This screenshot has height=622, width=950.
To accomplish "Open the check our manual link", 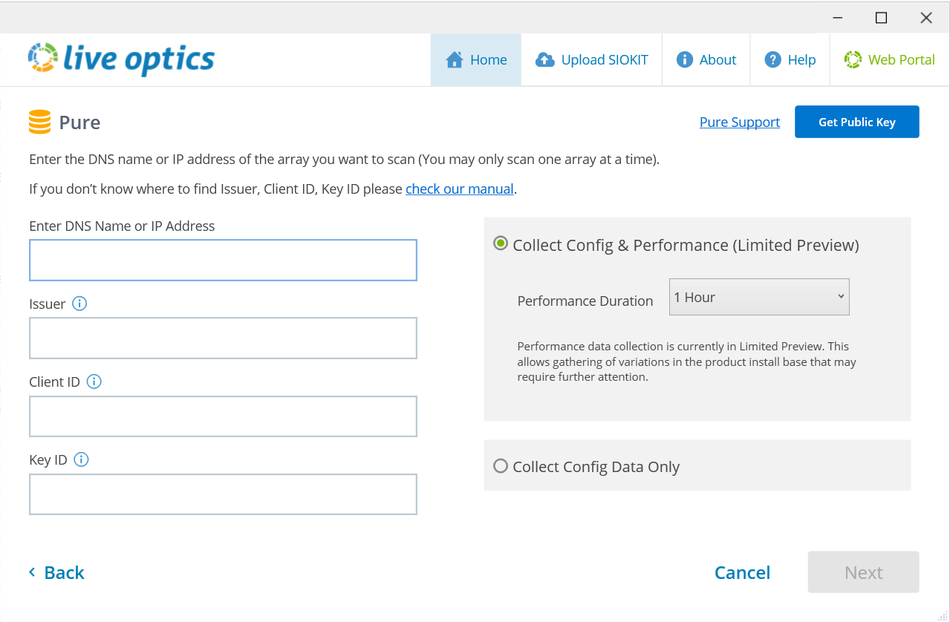I will (459, 189).
